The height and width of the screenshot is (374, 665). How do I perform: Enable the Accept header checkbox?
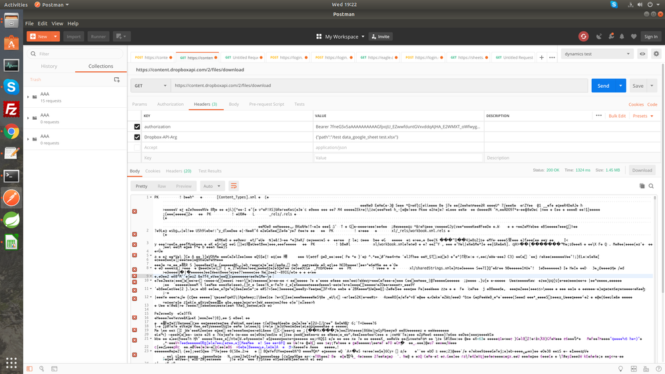click(137, 148)
